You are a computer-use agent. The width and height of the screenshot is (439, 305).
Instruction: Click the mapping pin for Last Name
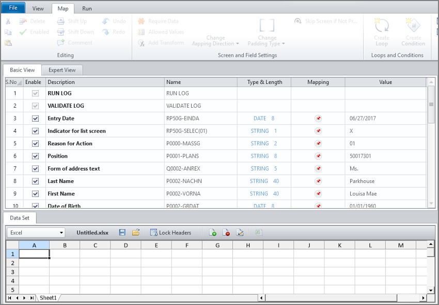318,181
